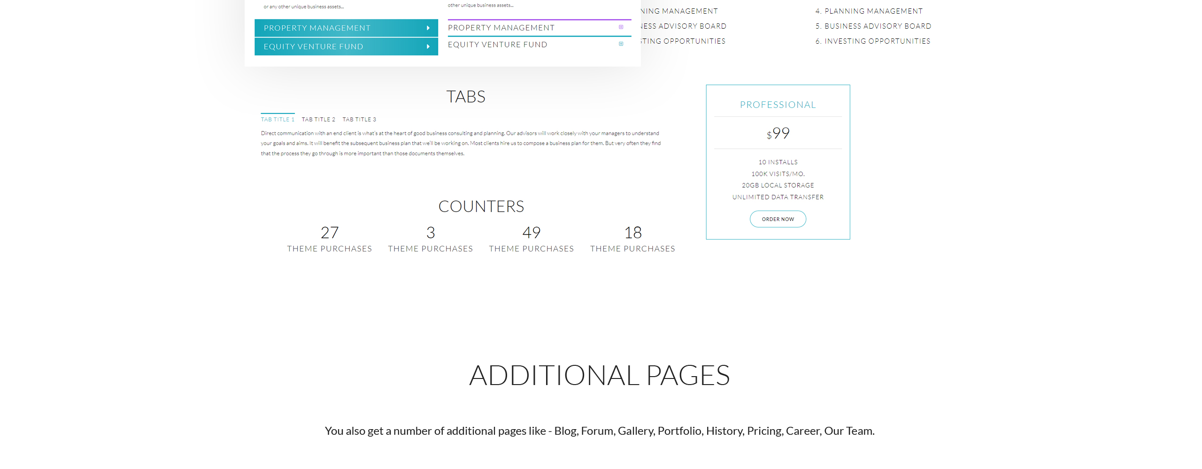
Task: Click the Order Now button
Action: click(x=778, y=219)
